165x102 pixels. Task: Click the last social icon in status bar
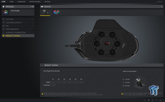(160, 100)
